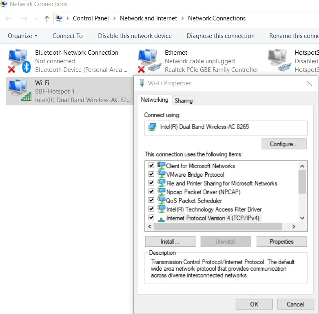Click the horizontal scrollbar thumb in items list
319x314 pixels.
coord(218,227)
